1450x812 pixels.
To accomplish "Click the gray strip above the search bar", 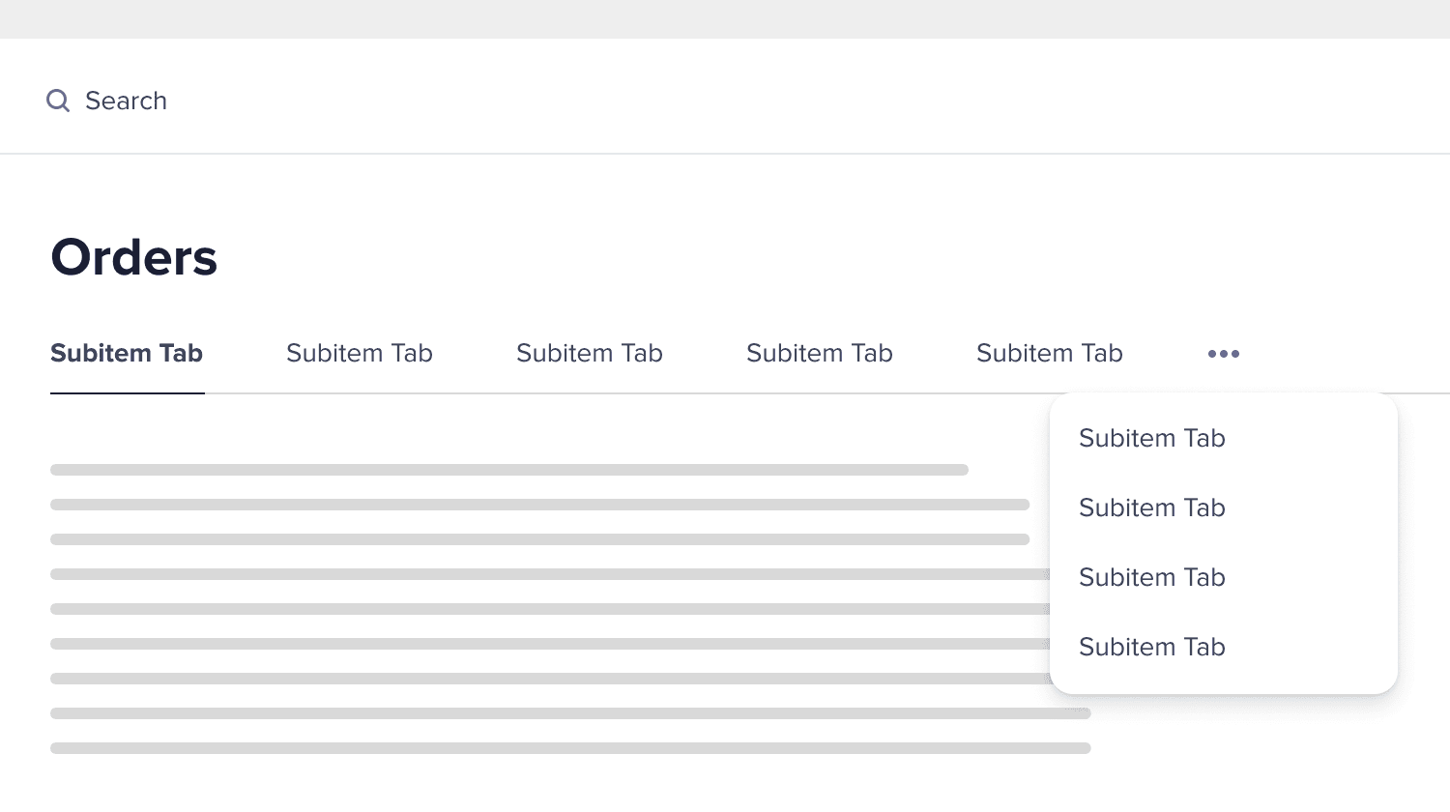I will point(725,19).
